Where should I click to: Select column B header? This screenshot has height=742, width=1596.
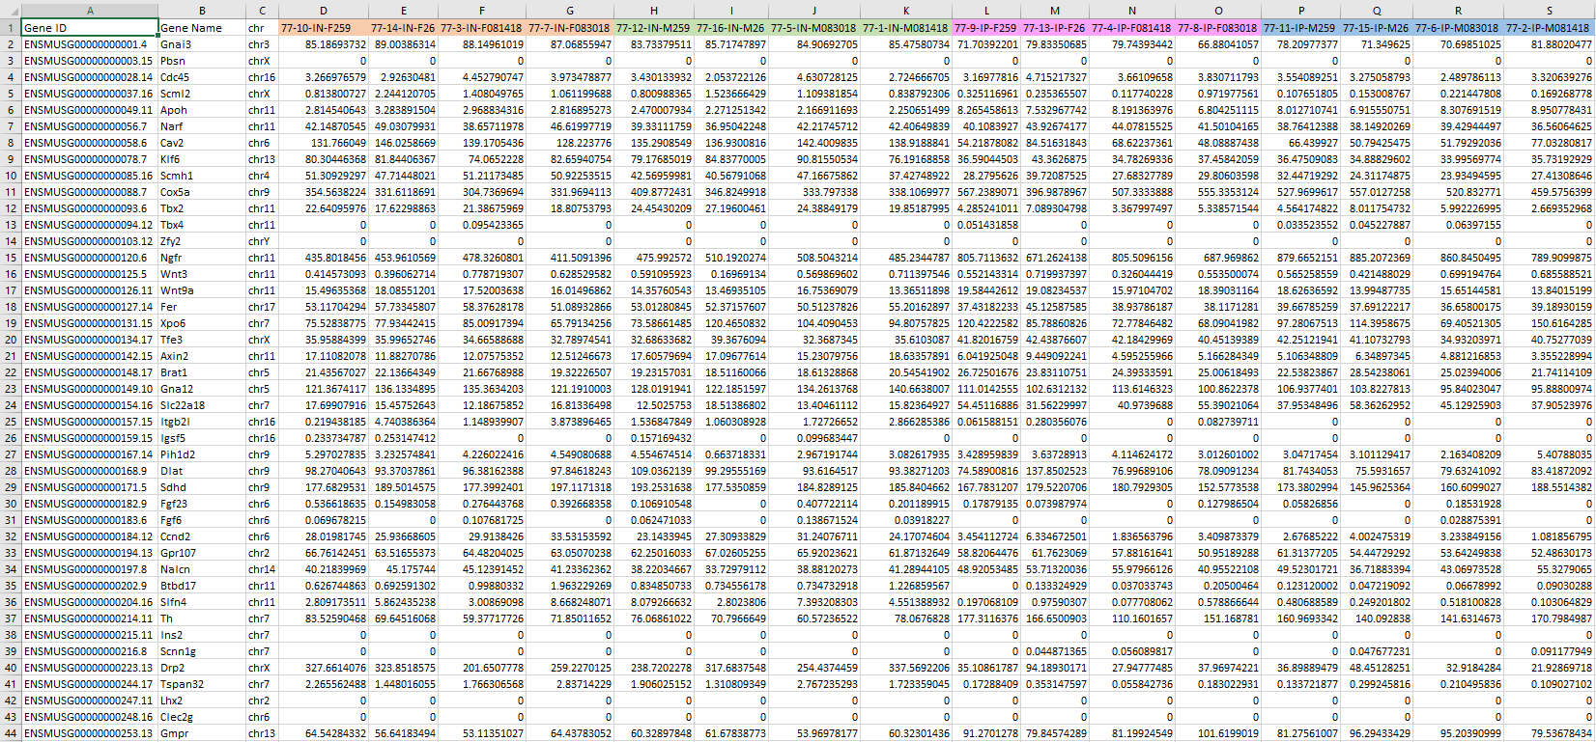[202, 10]
